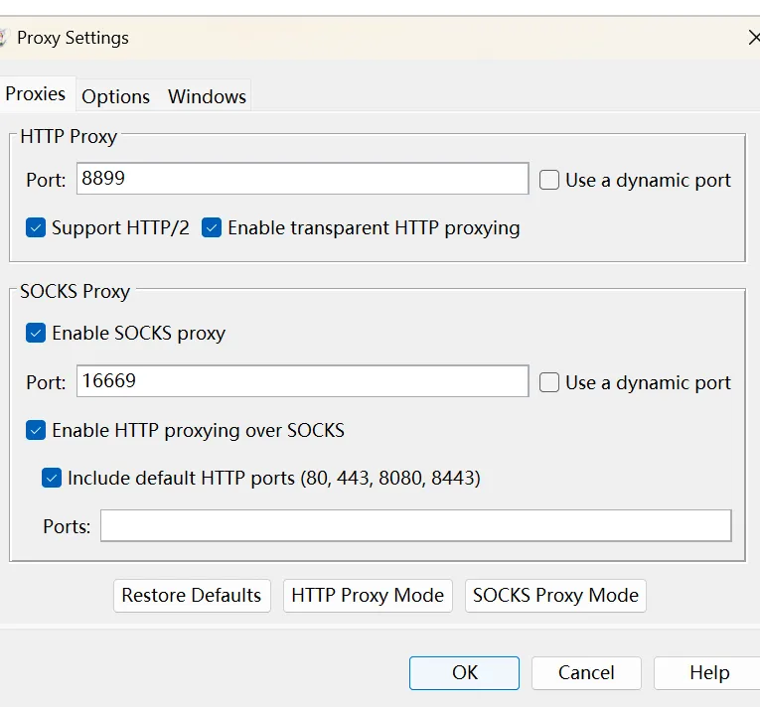Enable dynamic port for SOCKS Proxy
Viewport: 760px width, 707px height.
[549, 382]
